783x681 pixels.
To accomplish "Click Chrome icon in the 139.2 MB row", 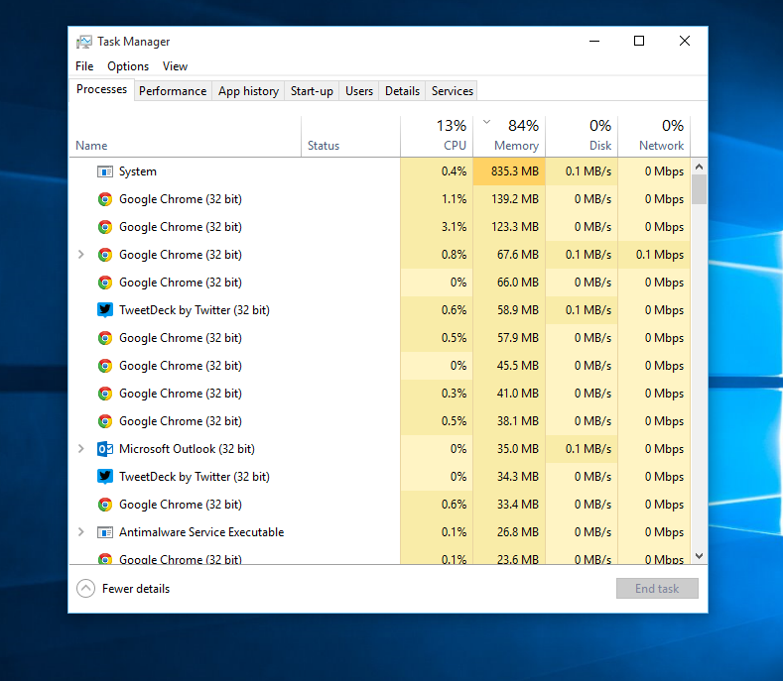I will pos(105,199).
